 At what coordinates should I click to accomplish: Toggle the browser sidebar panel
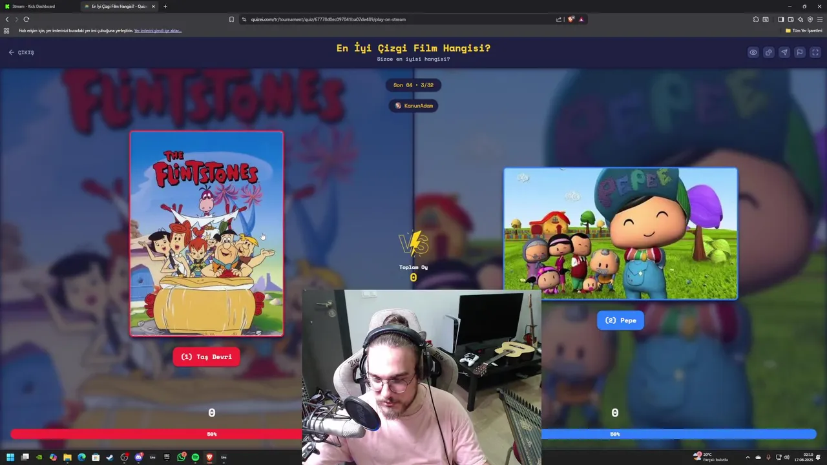pos(780,19)
